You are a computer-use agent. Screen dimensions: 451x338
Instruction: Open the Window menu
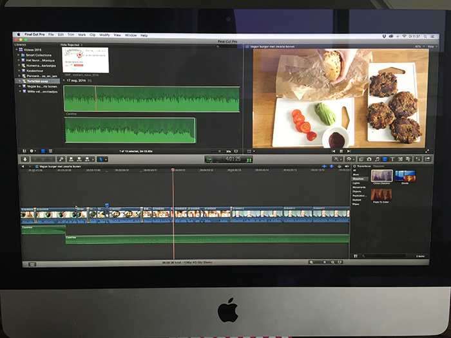click(131, 35)
